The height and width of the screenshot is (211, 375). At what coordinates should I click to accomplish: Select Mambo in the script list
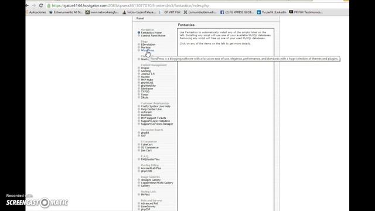click(x=145, y=77)
